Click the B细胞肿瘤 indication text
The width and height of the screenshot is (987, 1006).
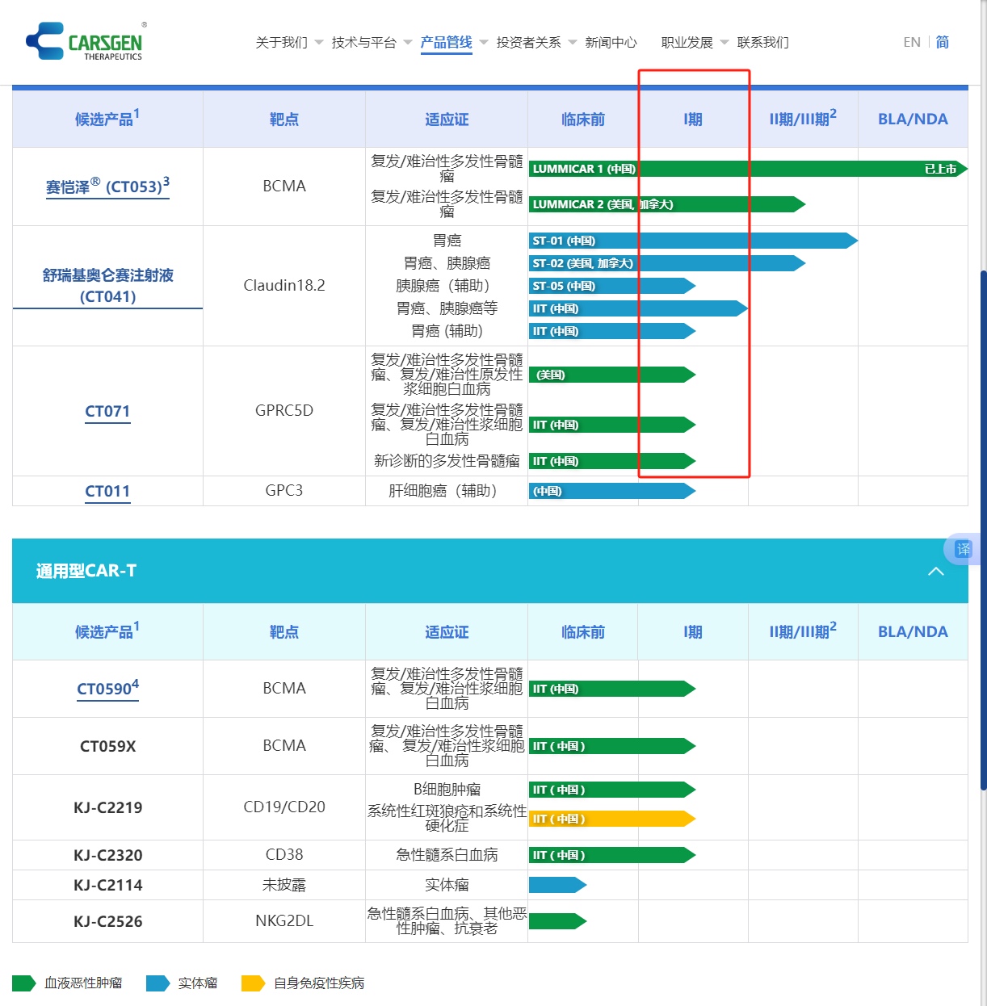point(447,789)
